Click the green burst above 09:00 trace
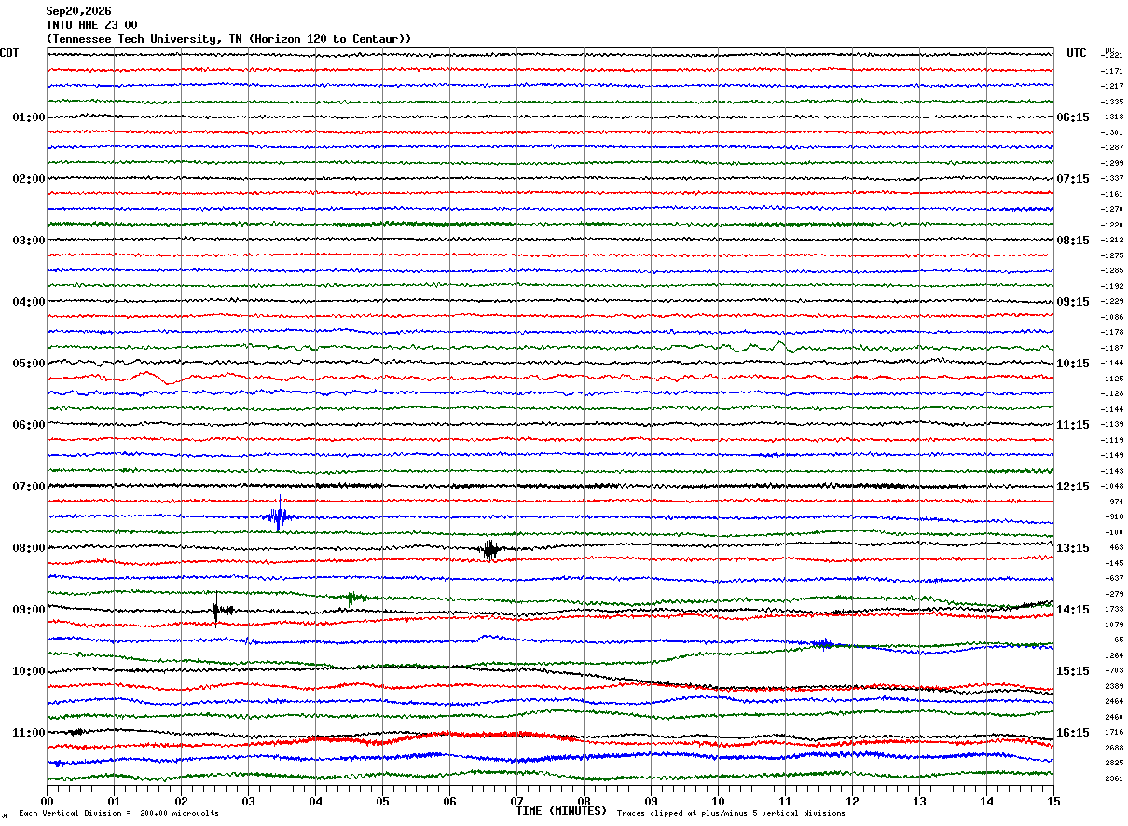The height and width of the screenshot is (826, 1128). coord(352,598)
